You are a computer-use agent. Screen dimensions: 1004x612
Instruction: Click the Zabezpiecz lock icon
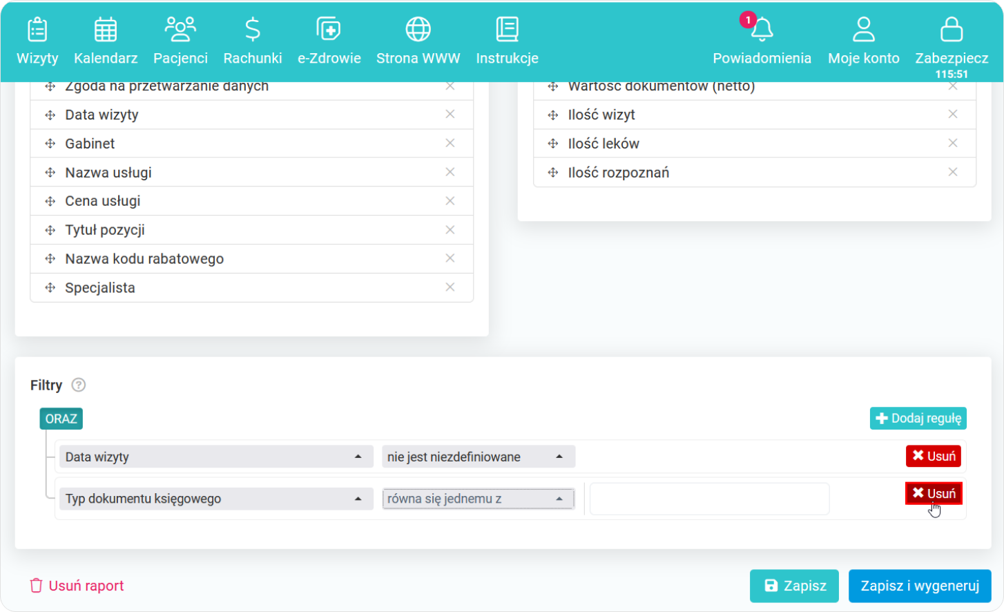click(952, 30)
